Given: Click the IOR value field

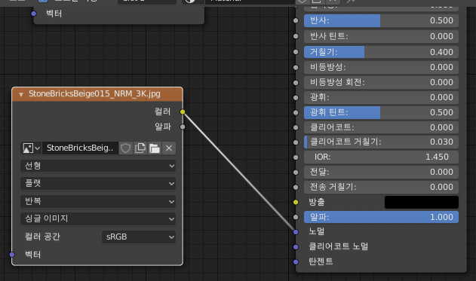Looking at the screenshot, I should (381, 157).
